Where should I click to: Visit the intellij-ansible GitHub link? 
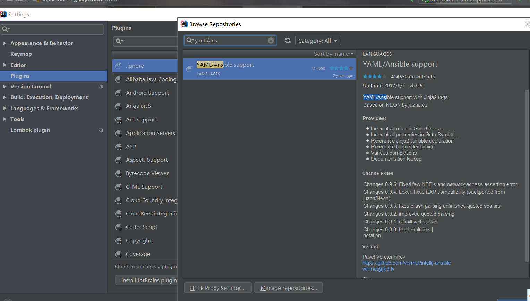[x=407, y=263]
